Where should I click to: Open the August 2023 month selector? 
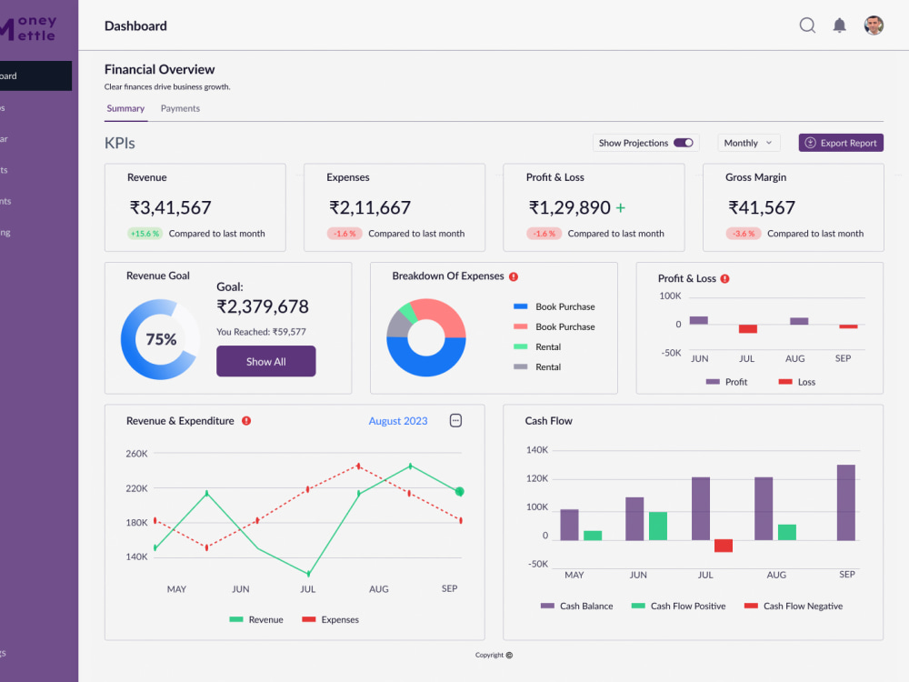(x=398, y=421)
